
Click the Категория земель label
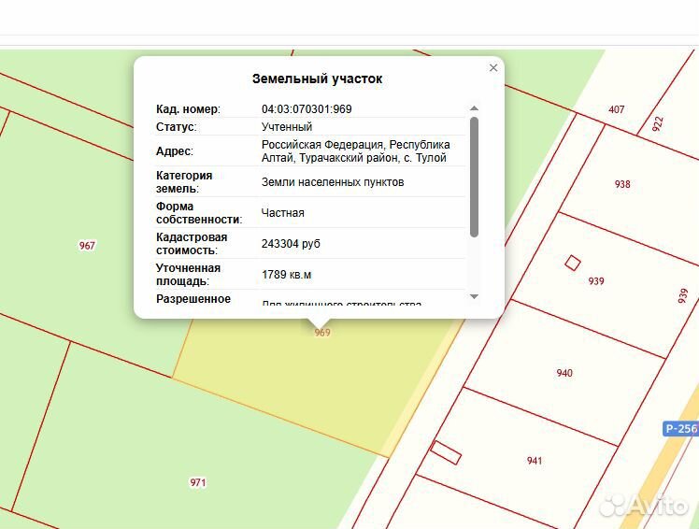[x=184, y=182]
